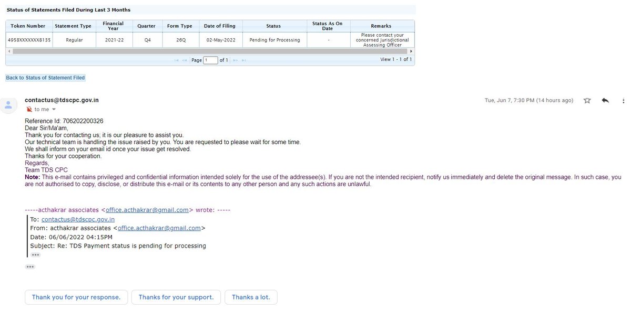Click the 'View 1 - 1 of 1' text
631x310 pixels.
tap(395, 60)
